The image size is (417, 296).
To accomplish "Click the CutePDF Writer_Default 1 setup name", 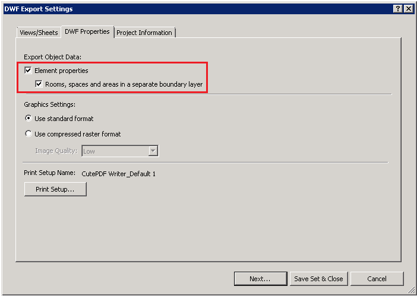I will coord(119,174).
